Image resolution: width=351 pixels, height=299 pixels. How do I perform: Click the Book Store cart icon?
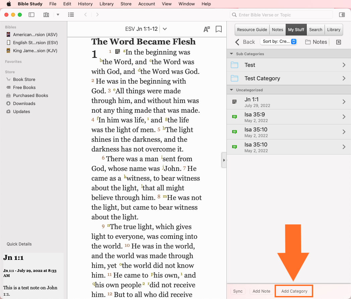[8, 79]
